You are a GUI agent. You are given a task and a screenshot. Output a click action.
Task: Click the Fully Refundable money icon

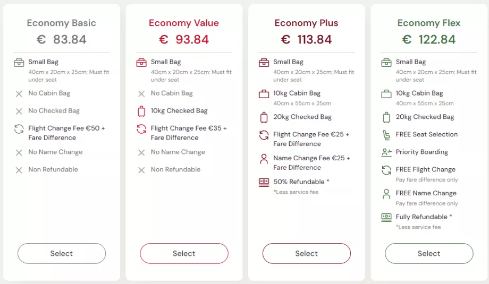pos(386,217)
